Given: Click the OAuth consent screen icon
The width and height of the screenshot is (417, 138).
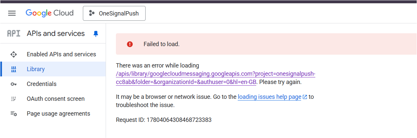Looking at the screenshot, I should tap(14, 99).
